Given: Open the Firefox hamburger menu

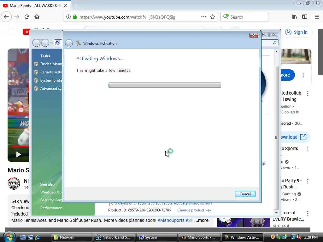Looking at the screenshot, I should [317, 17].
